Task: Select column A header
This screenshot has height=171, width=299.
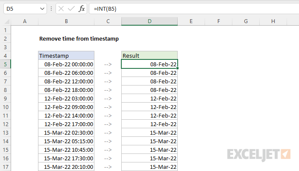Action: click(x=25, y=21)
